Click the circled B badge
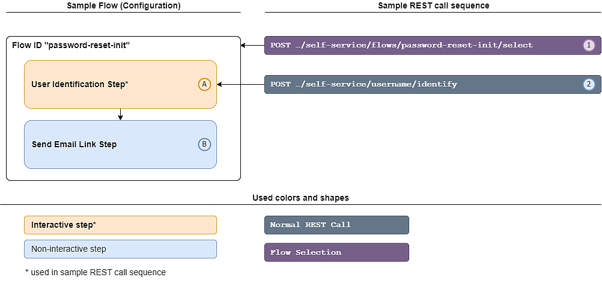Screen dimensions: 602x286 coord(204,144)
